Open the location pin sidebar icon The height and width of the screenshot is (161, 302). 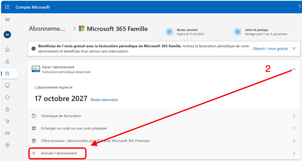click(x=7, y=145)
